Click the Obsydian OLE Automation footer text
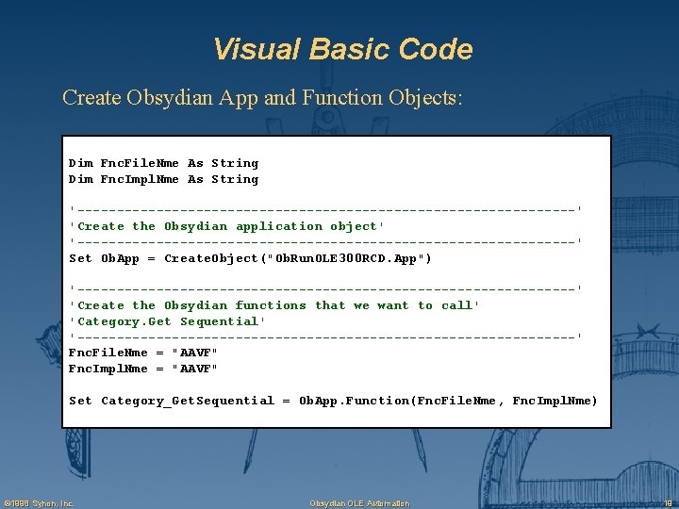 tap(359, 503)
